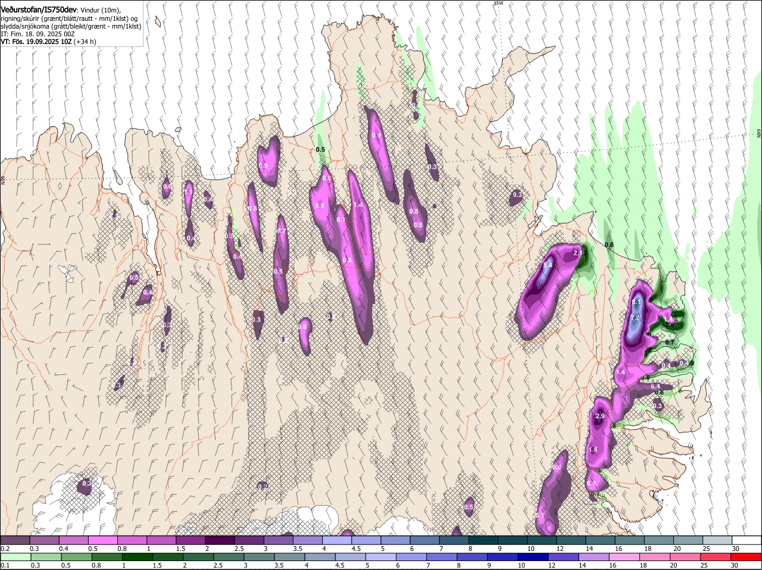The width and height of the screenshot is (762, 570).
Task: Pick the bright pink 0.5 swatch in the purple scale
Action: (102, 540)
